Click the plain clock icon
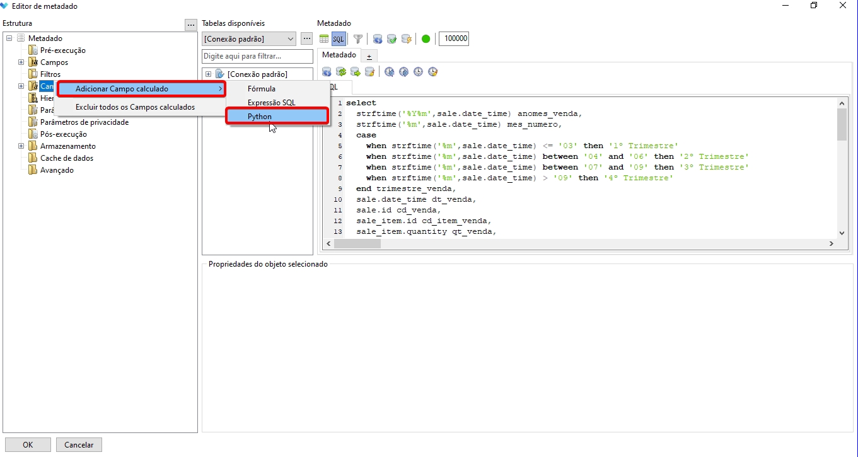Image resolution: width=858 pixels, height=457 pixels. pyautogui.click(x=418, y=72)
